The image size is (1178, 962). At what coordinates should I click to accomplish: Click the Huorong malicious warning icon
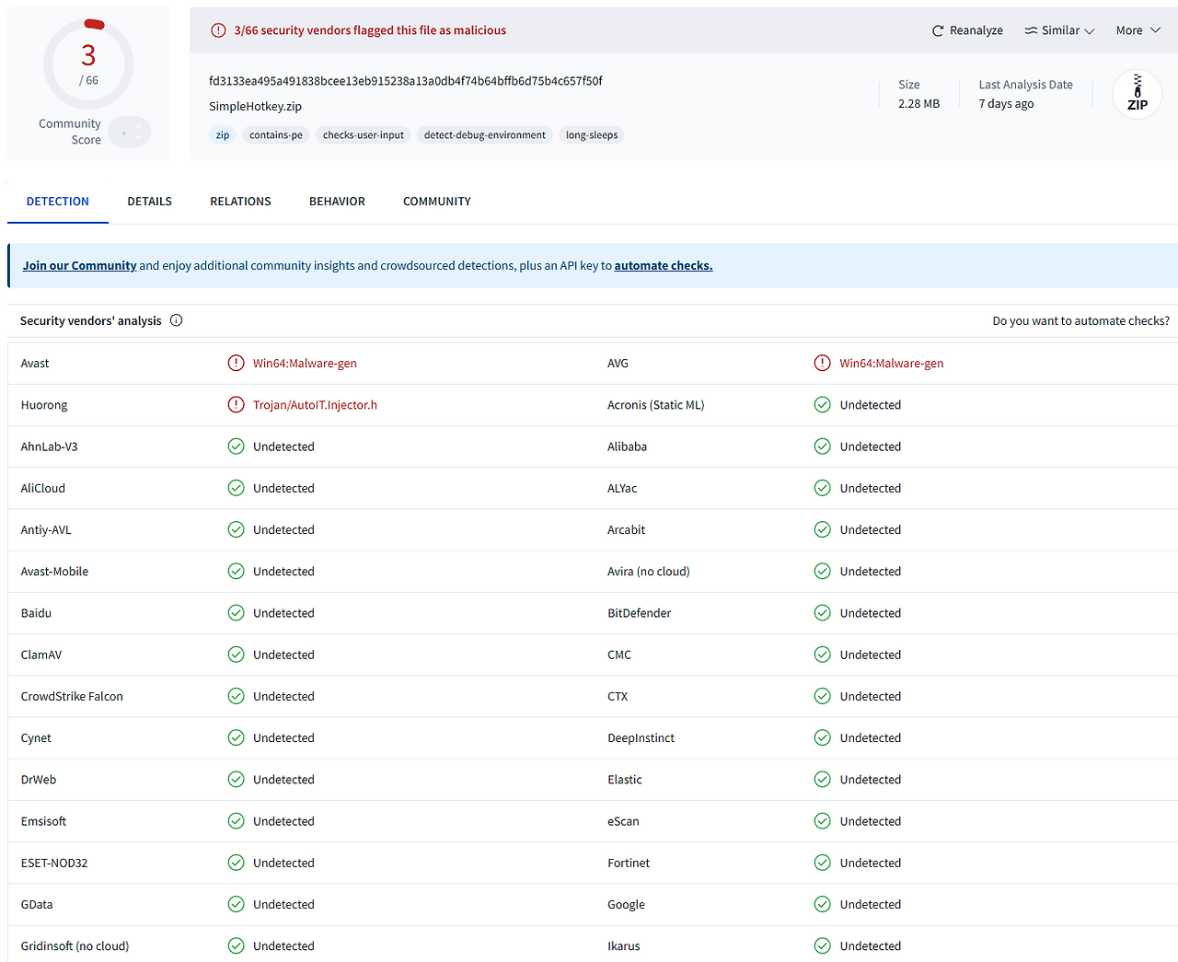[x=236, y=404]
